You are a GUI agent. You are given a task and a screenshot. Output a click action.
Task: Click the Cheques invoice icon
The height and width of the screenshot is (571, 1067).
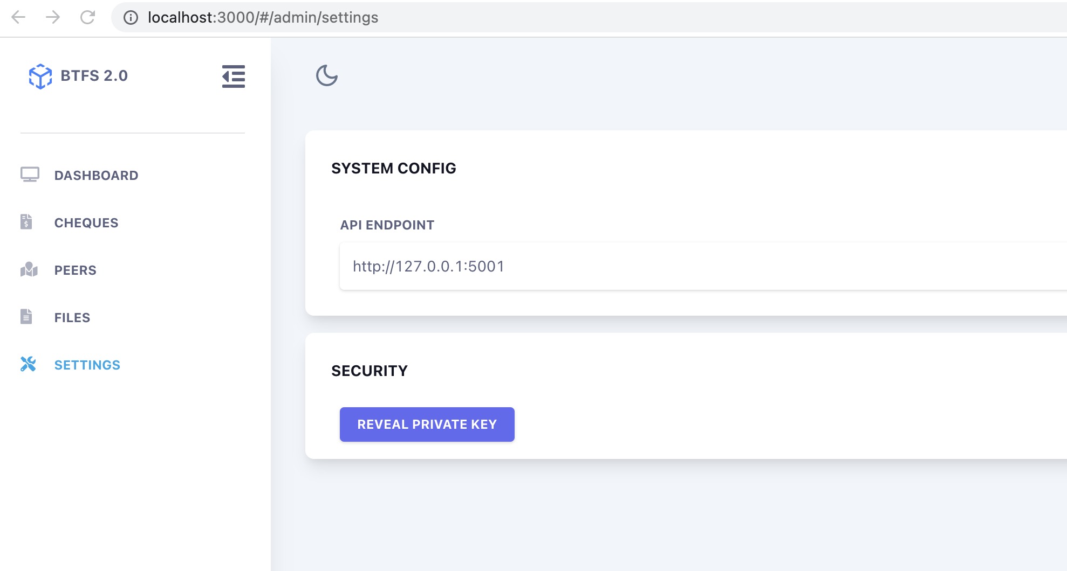click(x=26, y=222)
